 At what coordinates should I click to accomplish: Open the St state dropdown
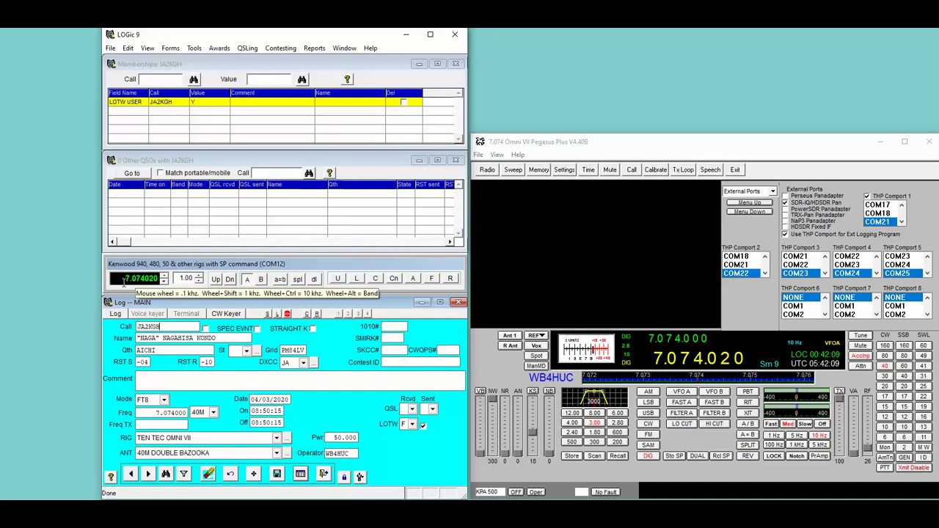pyautogui.click(x=246, y=351)
